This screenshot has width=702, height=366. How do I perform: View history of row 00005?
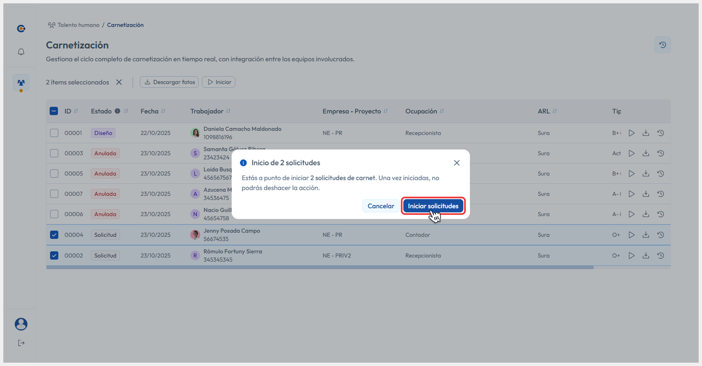[x=661, y=173]
